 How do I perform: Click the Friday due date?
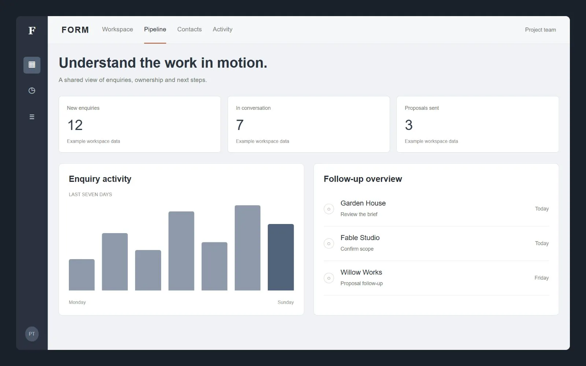(x=541, y=278)
